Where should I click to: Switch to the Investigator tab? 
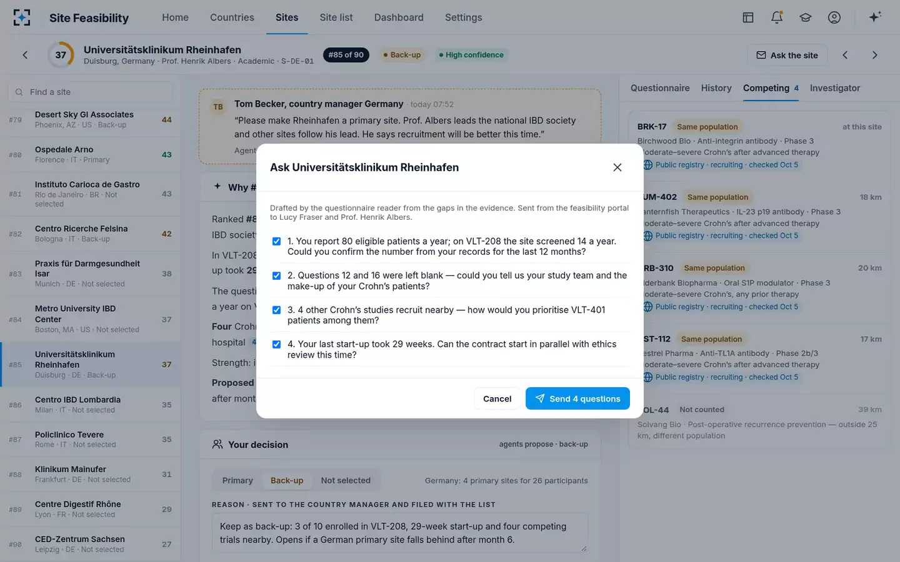coord(835,88)
